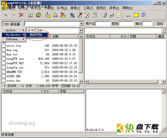Click the remote 属性 column header
The width and height of the screenshot is (167, 138).
click(161, 37)
